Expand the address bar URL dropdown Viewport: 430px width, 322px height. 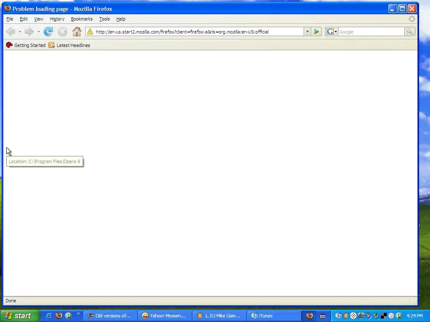[x=307, y=32]
